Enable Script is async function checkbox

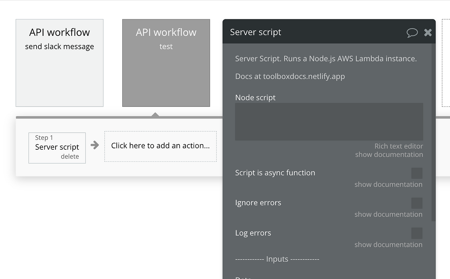click(x=417, y=173)
